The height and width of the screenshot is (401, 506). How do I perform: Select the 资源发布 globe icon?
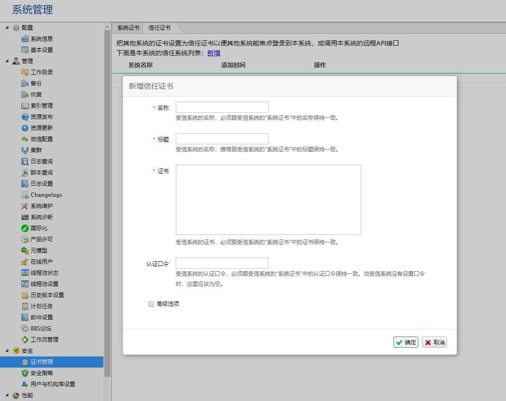(x=42, y=116)
